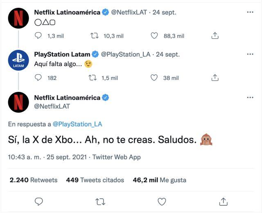The image size is (262, 213).
Task: Open the @PlayStation_LA mention link
Action: [77, 124]
